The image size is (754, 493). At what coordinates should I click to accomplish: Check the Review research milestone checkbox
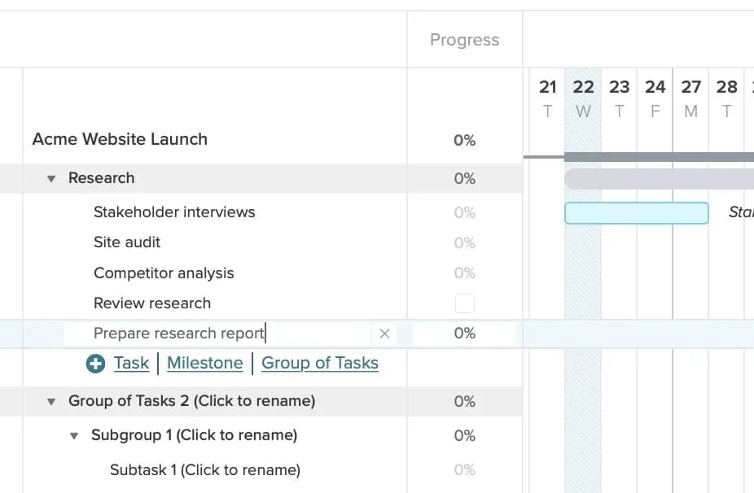pyautogui.click(x=464, y=303)
